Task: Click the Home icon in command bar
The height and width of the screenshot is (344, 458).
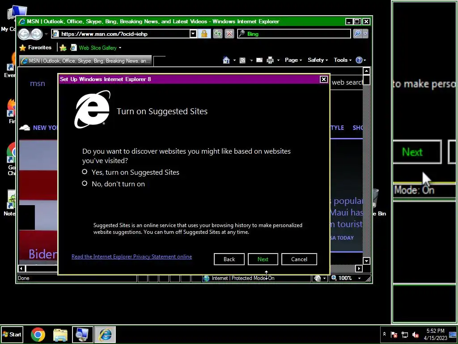Action: point(226,60)
